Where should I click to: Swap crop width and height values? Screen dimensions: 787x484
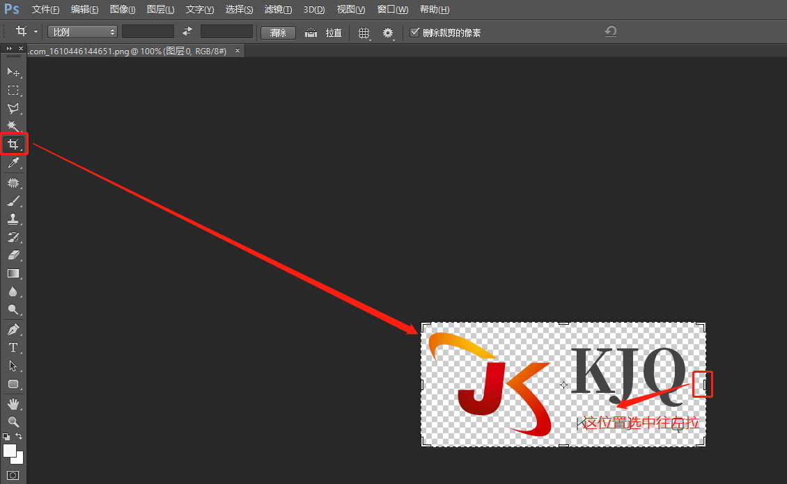(187, 31)
